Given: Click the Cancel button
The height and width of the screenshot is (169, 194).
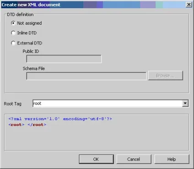Looking at the screenshot, I should click(x=134, y=159).
